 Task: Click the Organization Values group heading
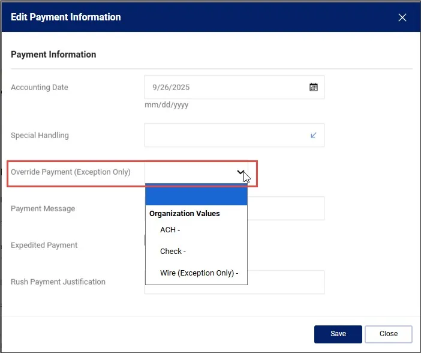[x=185, y=214]
